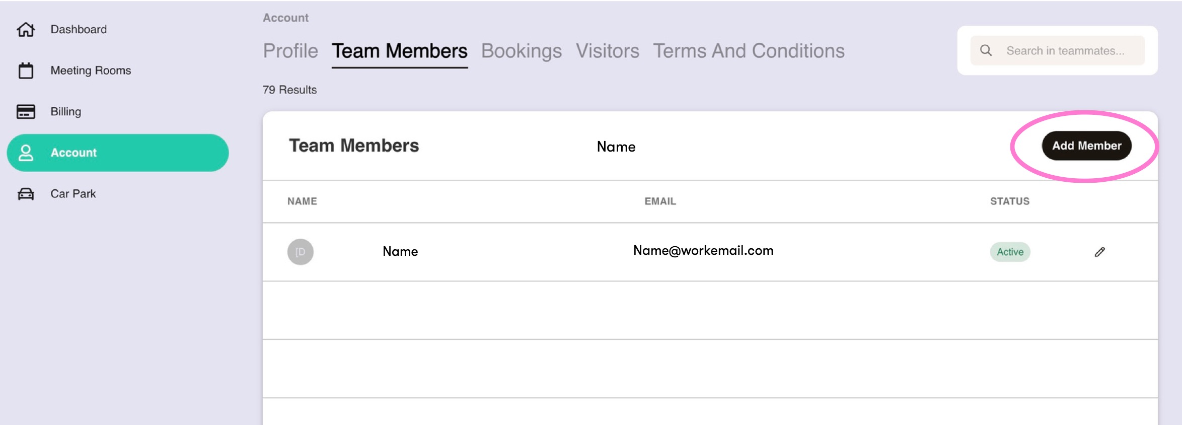Navigate to Billing in the sidebar
The image size is (1182, 425).
[x=66, y=112]
